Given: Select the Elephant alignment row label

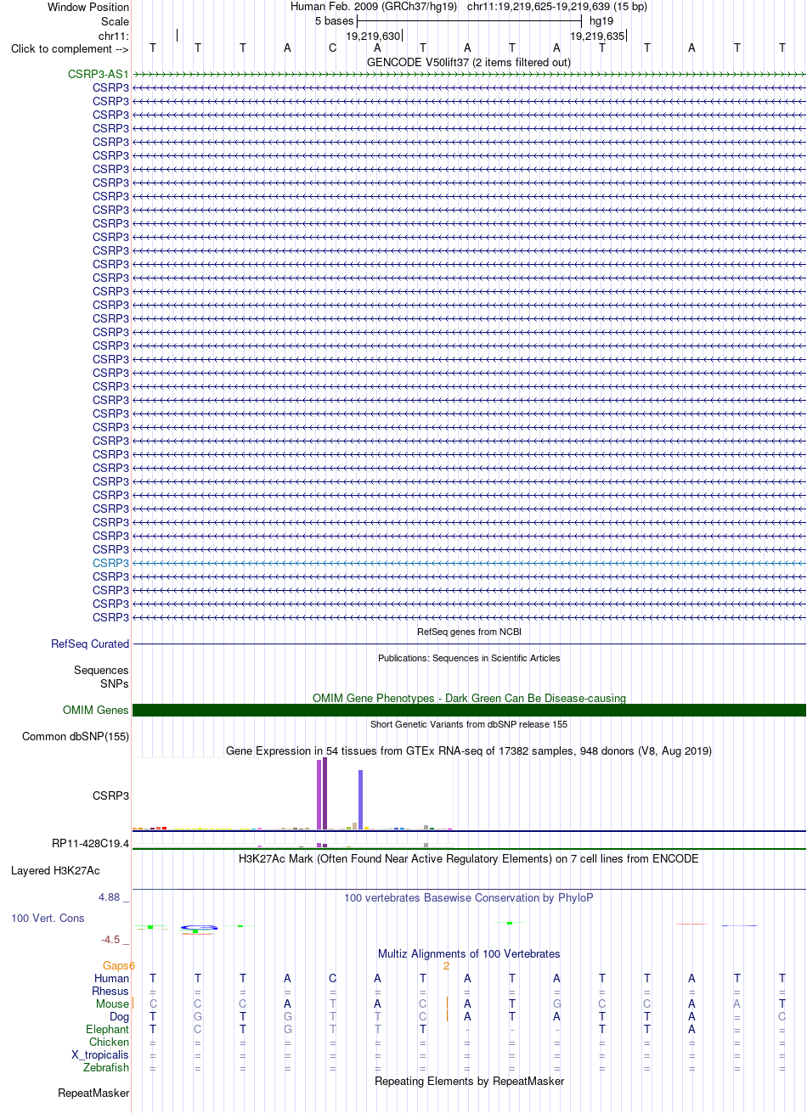Looking at the screenshot, I should tap(108, 1030).
